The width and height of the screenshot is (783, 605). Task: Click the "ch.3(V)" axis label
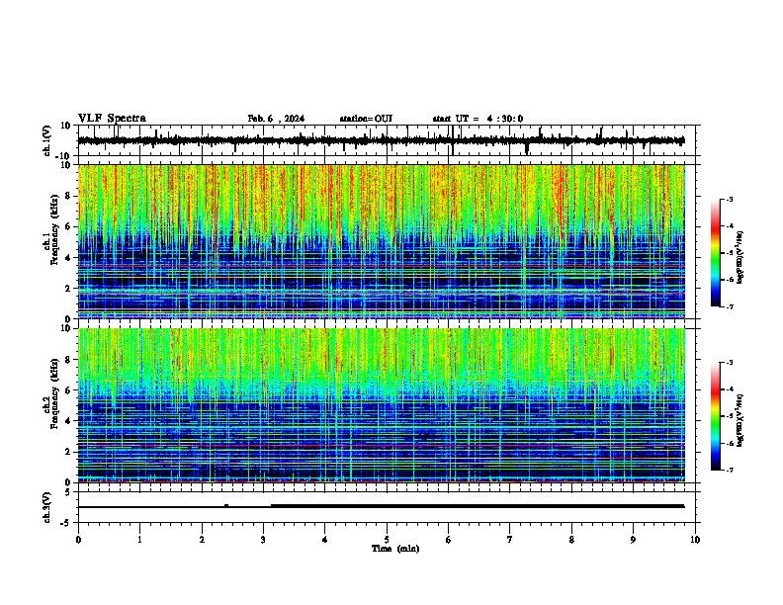point(47,507)
